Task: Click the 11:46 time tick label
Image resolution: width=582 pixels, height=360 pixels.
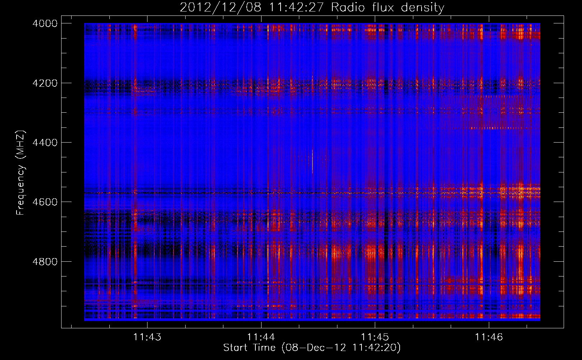Action: [x=489, y=337]
